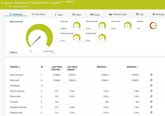Set priority to the first star
This screenshot has height=116, width=165.
(66, 2)
